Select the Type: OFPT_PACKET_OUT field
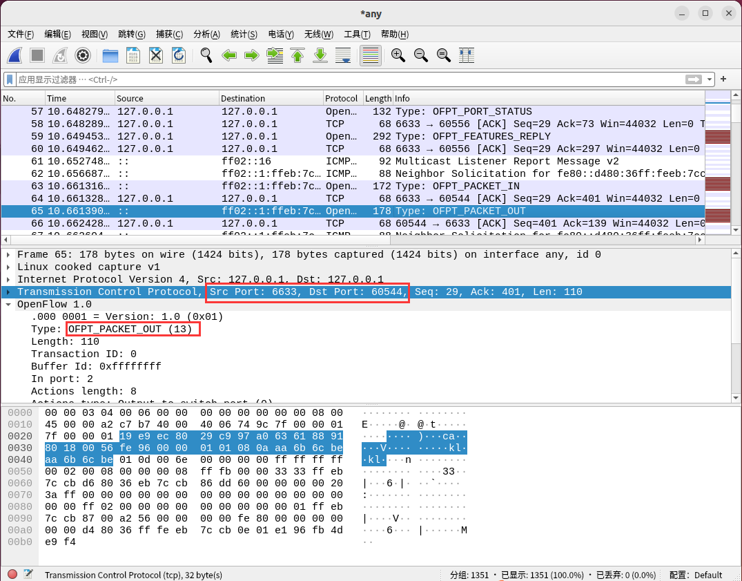 point(112,329)
